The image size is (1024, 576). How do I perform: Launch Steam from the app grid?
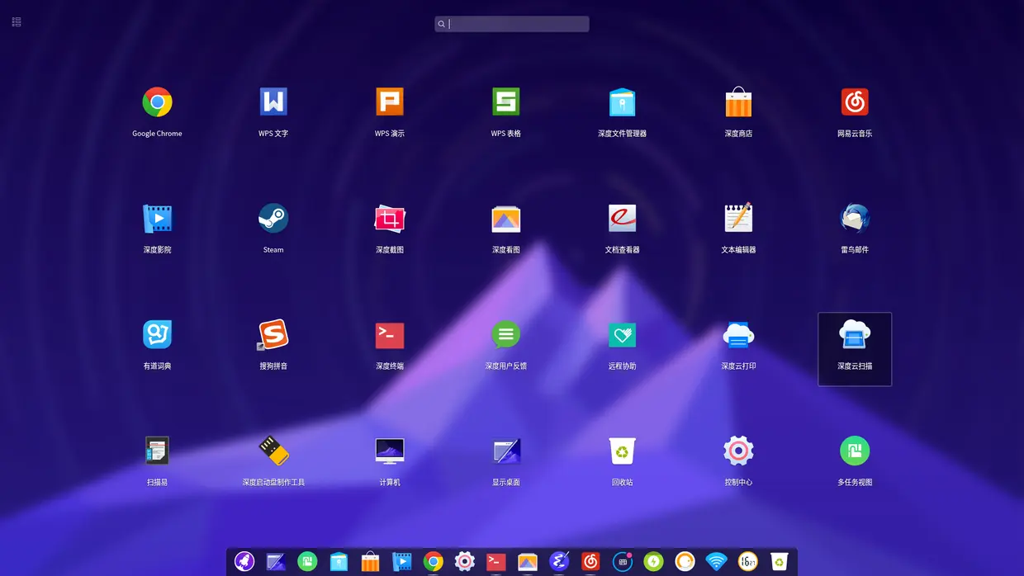273,219
